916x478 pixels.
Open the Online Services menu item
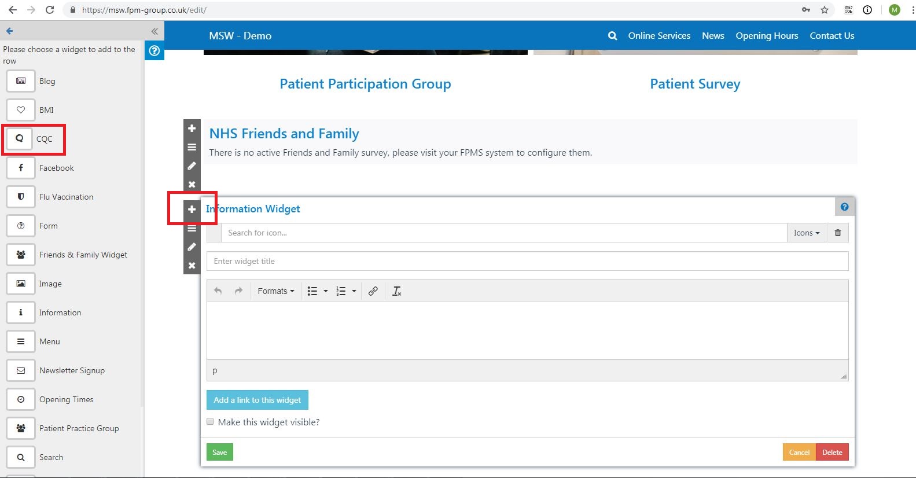(659, 36)
